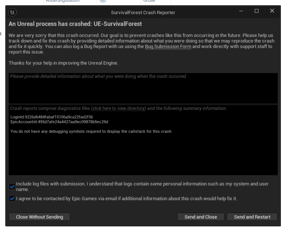Close the Crash Reporter with X
285x234 pixels.
coord(272,11)
